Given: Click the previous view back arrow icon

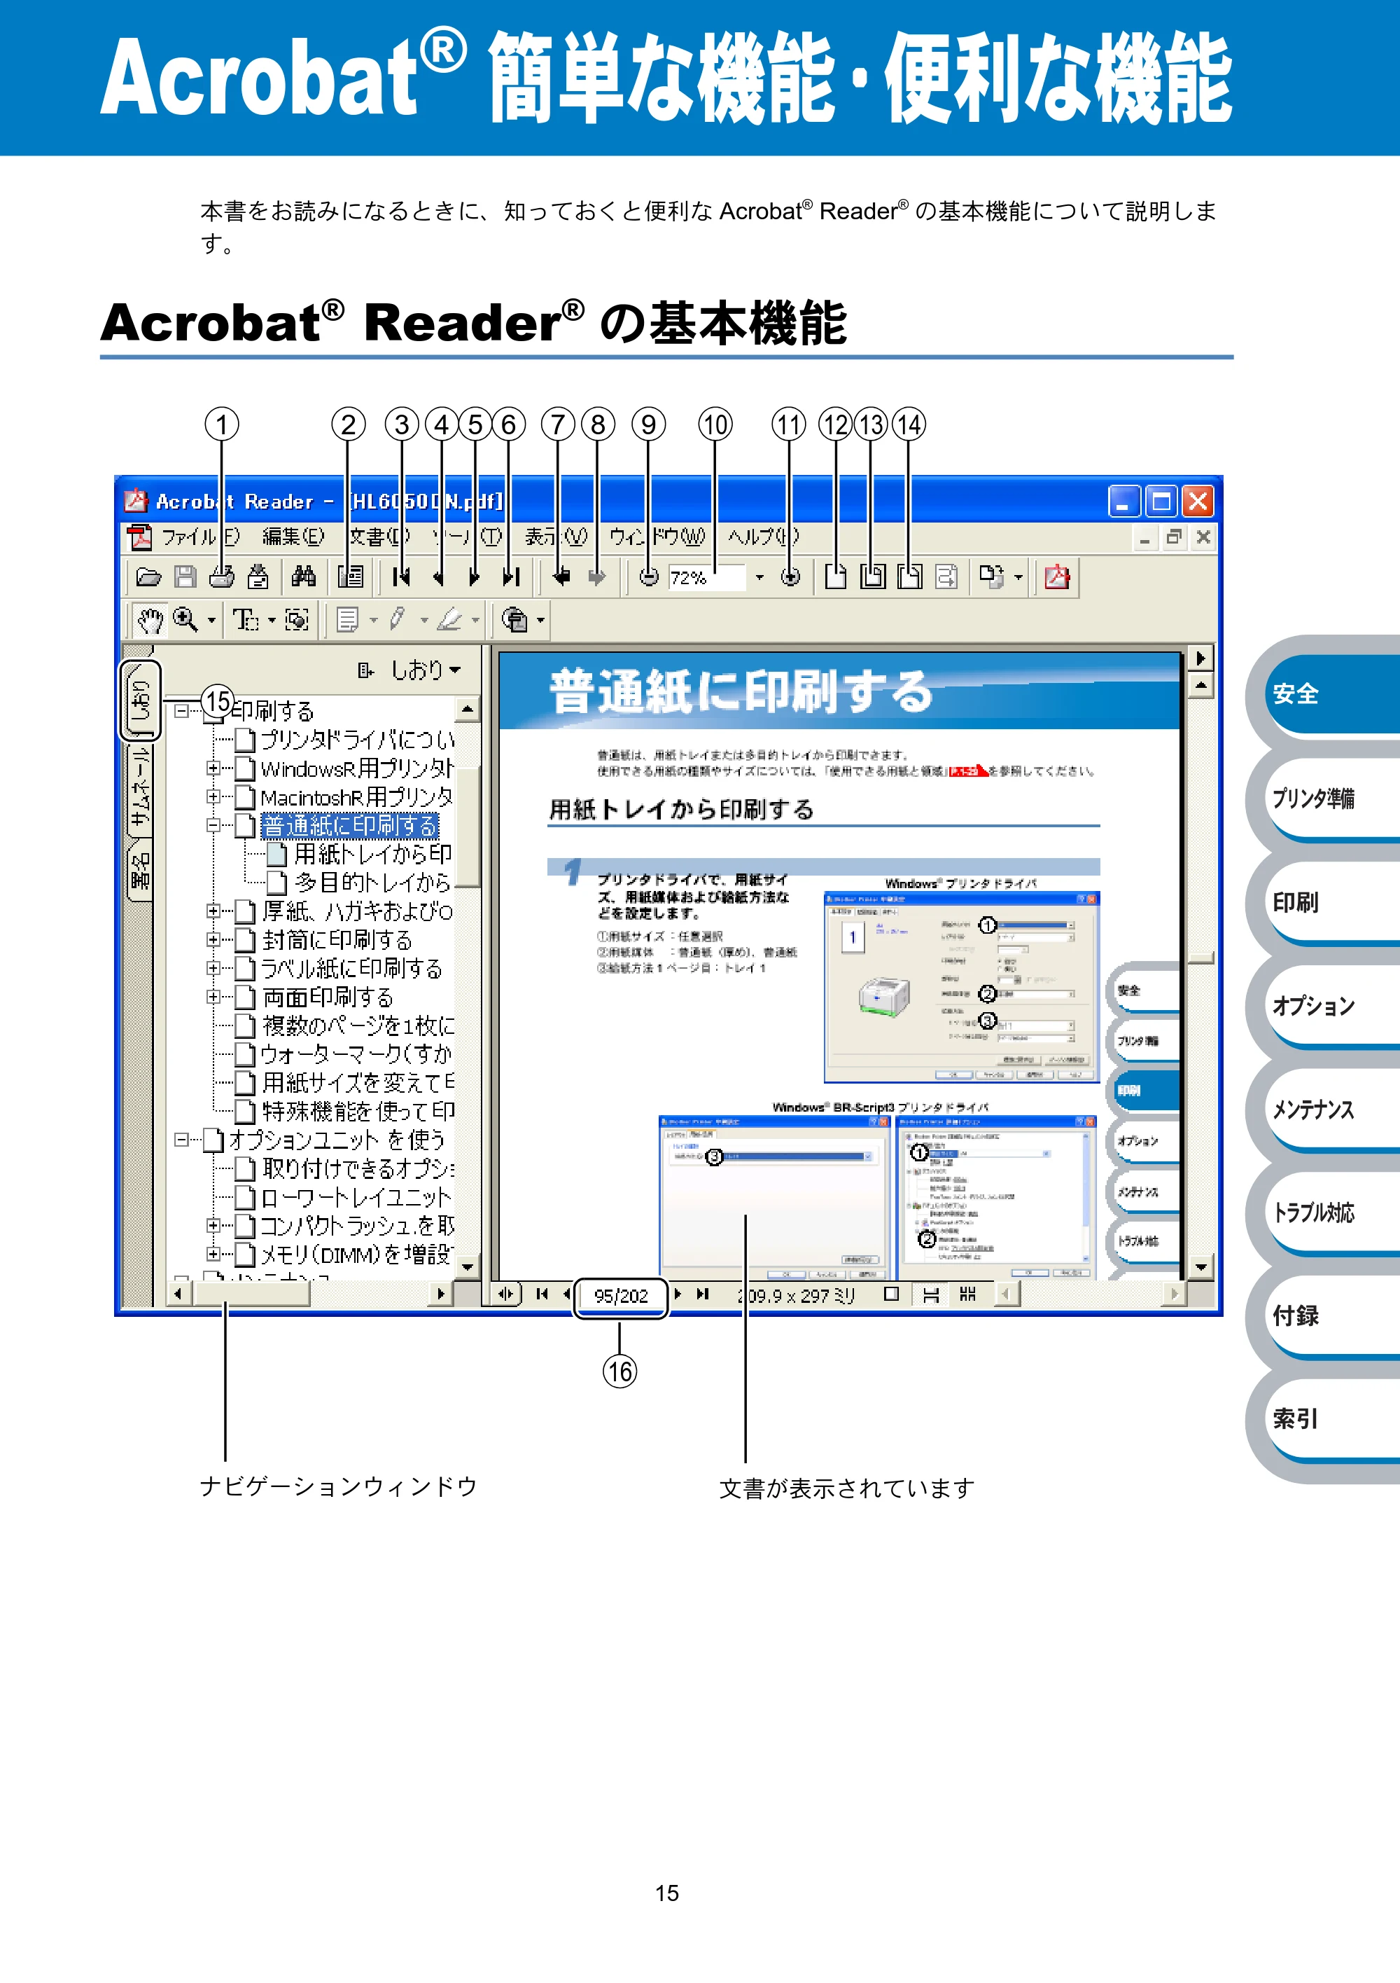Looking at the screenshot, I should tap(561, 577).
